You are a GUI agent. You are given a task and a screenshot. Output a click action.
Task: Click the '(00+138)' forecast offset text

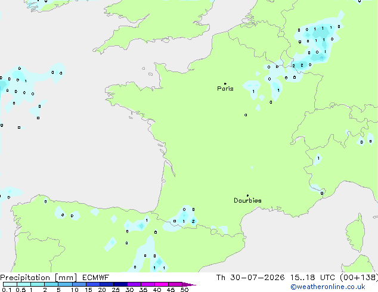359,278
